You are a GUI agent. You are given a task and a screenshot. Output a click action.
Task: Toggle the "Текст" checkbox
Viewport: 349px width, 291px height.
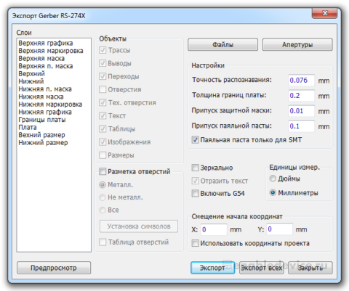103,115
